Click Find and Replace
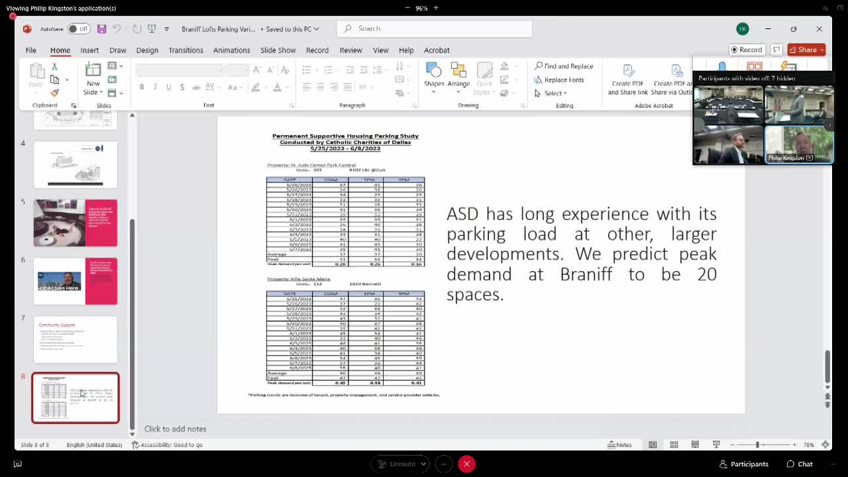848x477 pixels. coord(564,66)
